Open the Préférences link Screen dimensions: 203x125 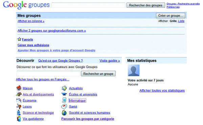173,7
